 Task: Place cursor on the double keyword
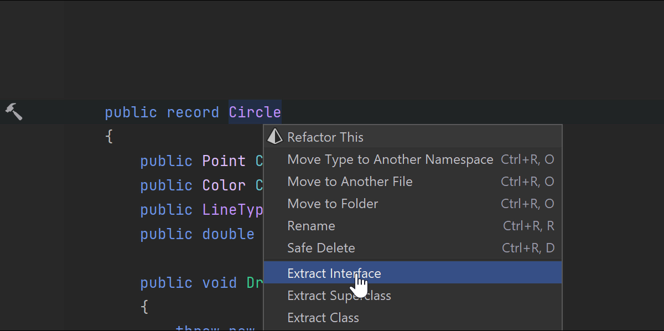[228, 234]
